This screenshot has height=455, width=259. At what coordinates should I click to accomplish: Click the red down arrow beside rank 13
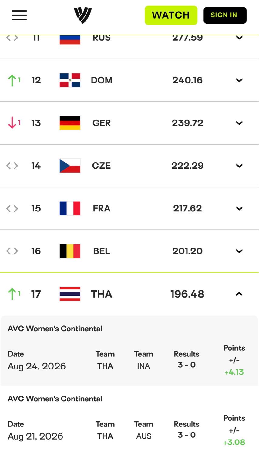12,123
